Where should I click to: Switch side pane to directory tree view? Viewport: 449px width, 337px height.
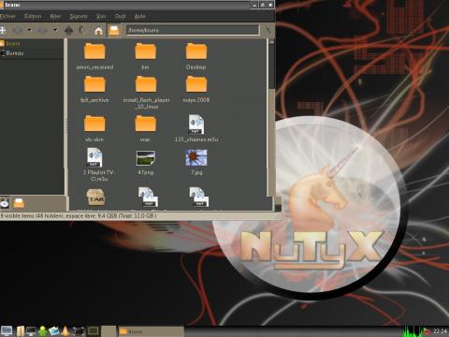click(x=19, y=203)
